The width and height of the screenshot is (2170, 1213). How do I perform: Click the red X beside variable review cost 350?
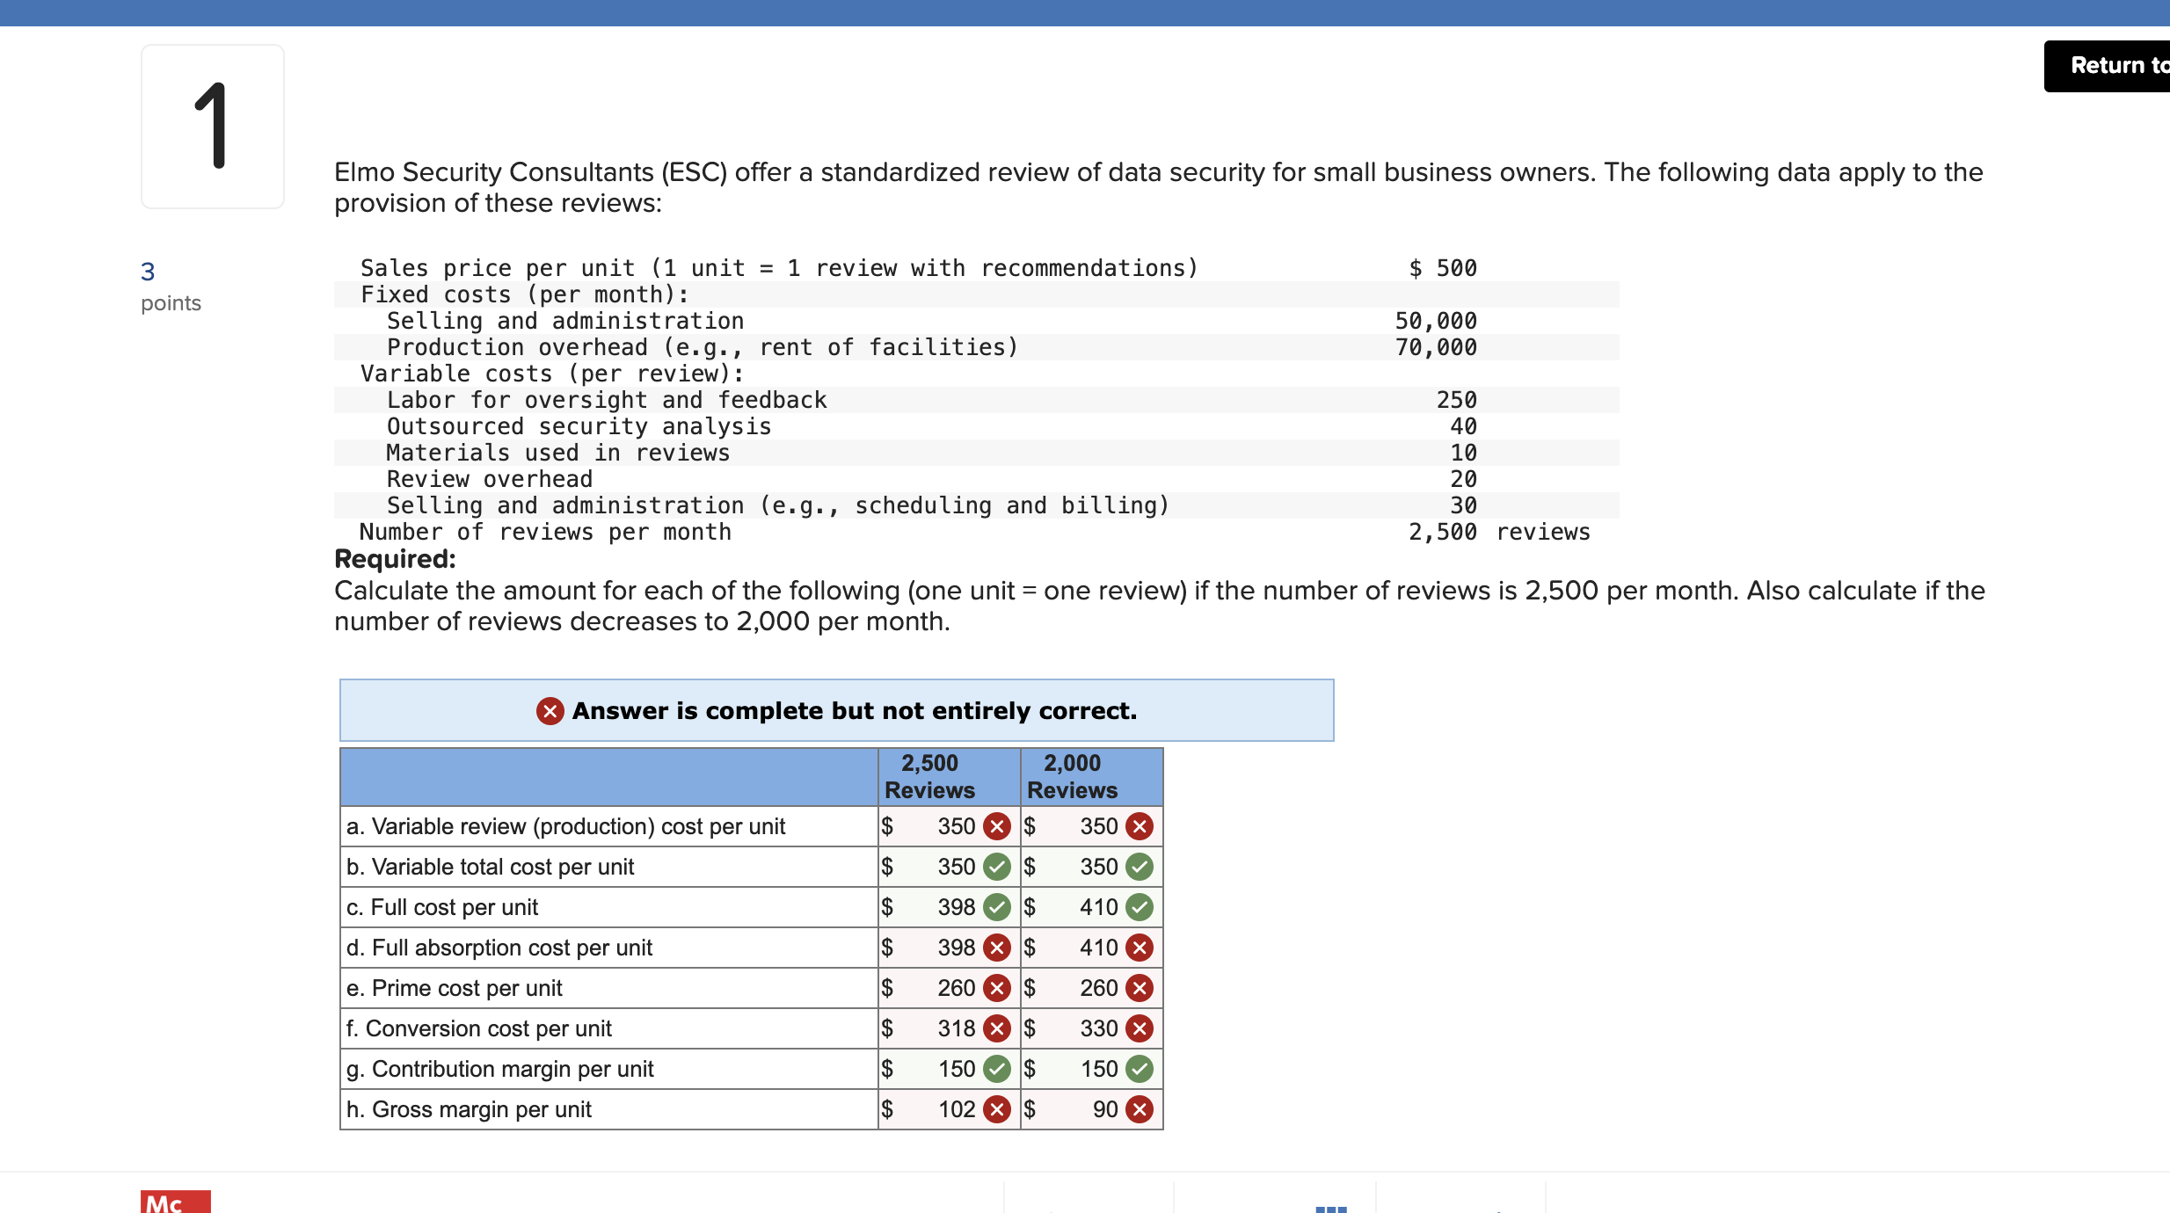coord(998,826)
